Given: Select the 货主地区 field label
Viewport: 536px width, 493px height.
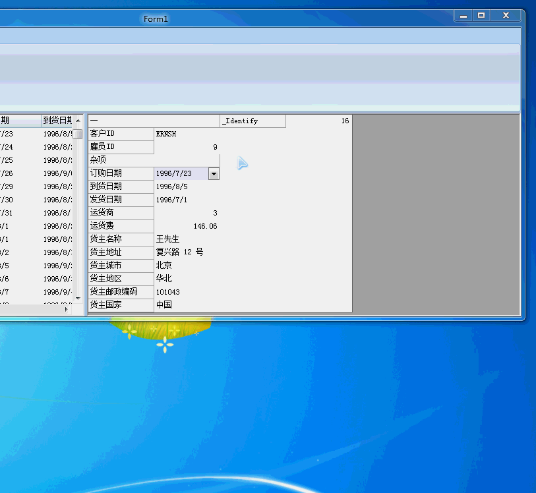Looking at the screenshot, I should coord(121,279).
